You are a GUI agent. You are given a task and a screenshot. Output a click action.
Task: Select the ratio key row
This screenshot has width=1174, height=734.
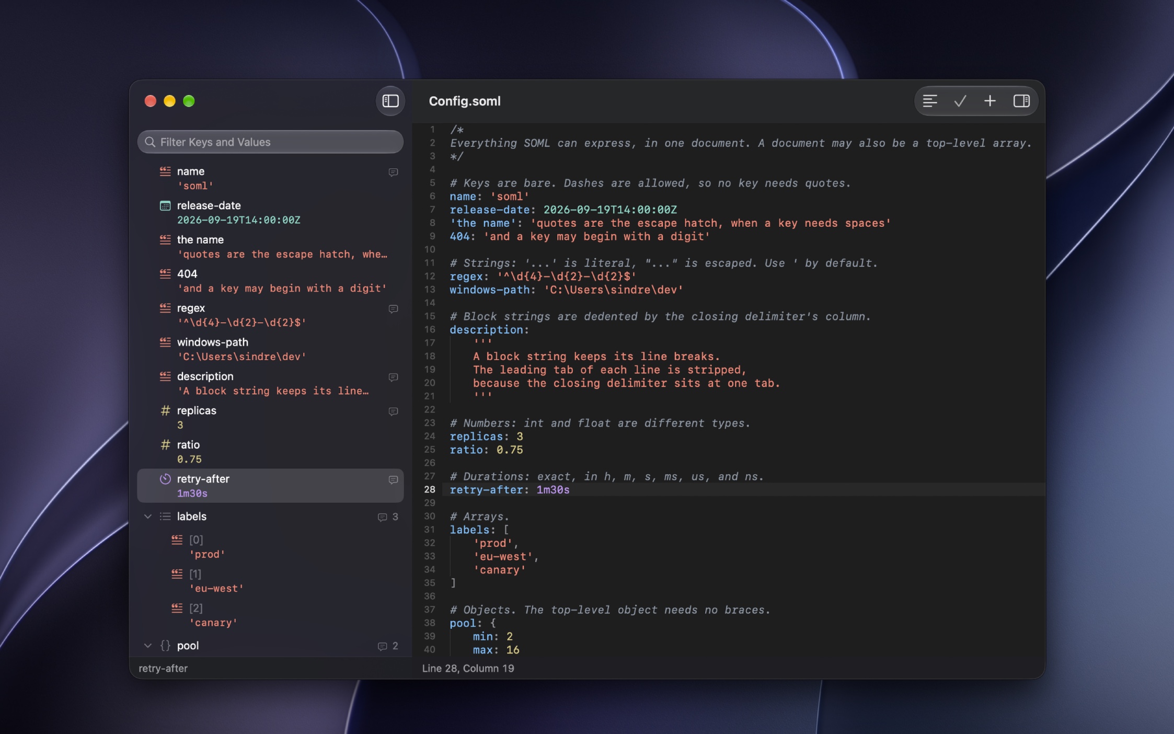point(270,451)
